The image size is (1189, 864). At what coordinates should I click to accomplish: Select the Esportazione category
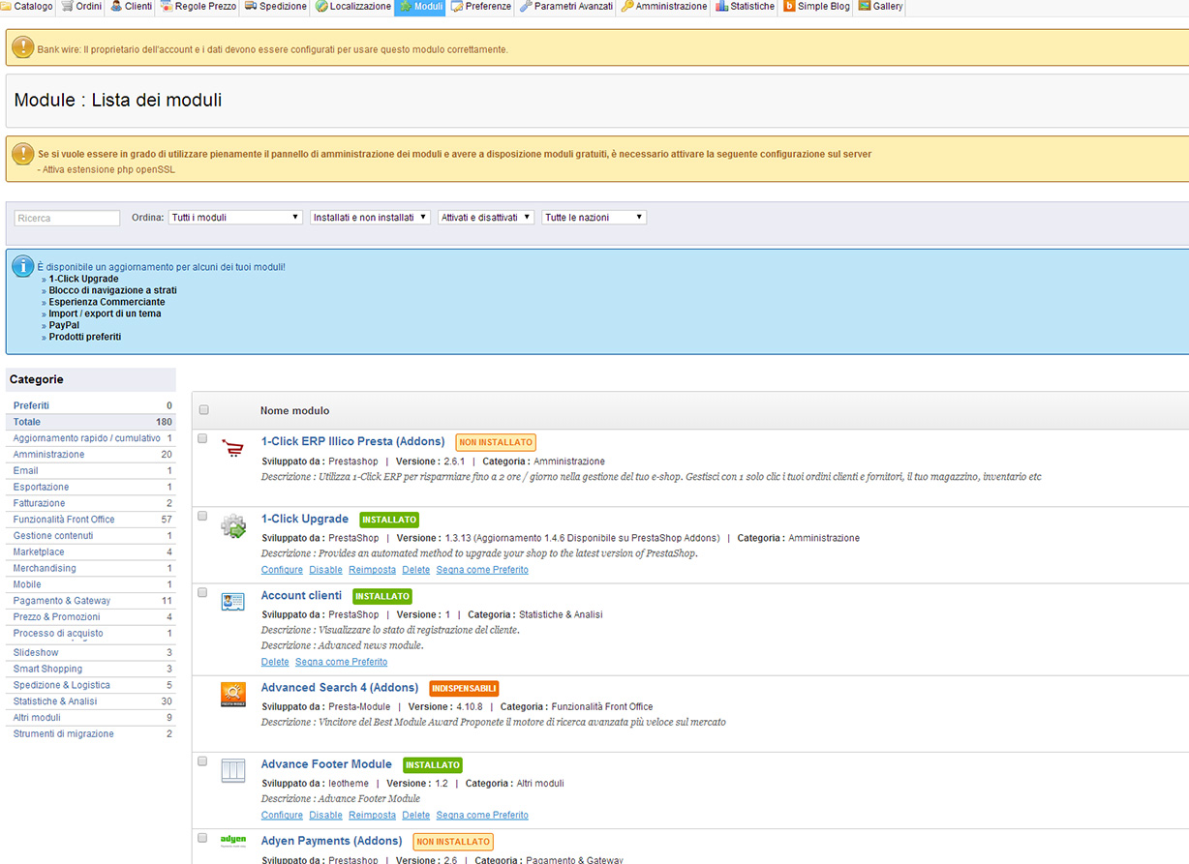coord(91,487)
